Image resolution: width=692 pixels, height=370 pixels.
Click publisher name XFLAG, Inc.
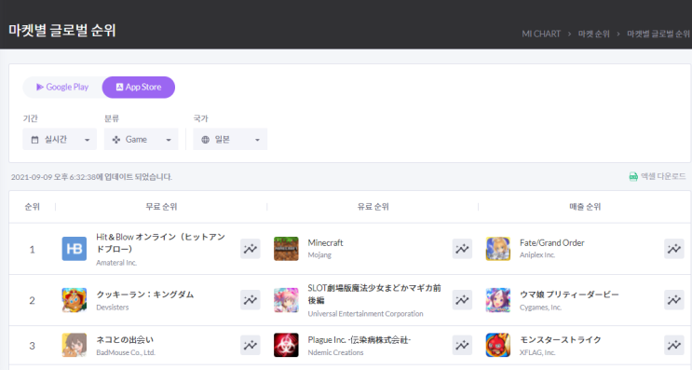click(x=537, y=352)
